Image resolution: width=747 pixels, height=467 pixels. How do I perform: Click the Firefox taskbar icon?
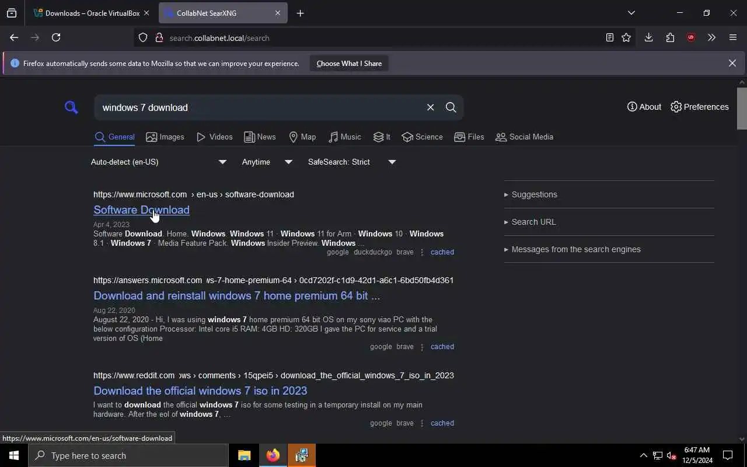(x=273, y=455)
